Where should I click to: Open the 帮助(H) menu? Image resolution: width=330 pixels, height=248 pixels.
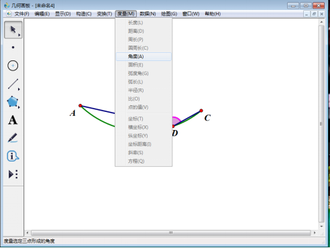[213, 14]
